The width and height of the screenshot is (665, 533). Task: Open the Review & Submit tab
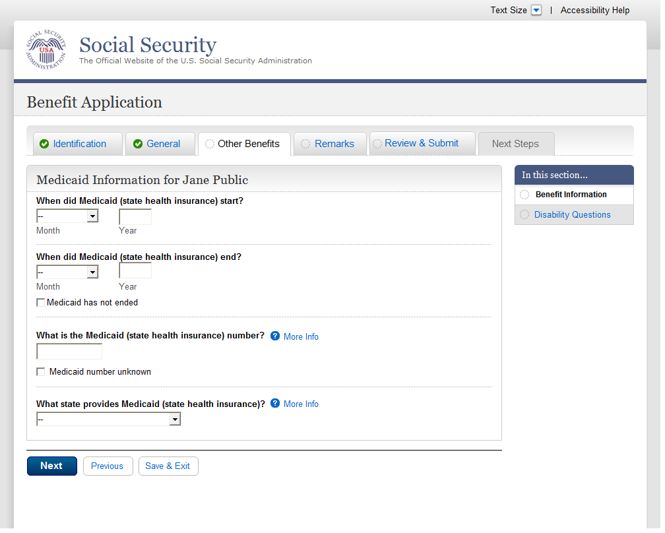422,143
